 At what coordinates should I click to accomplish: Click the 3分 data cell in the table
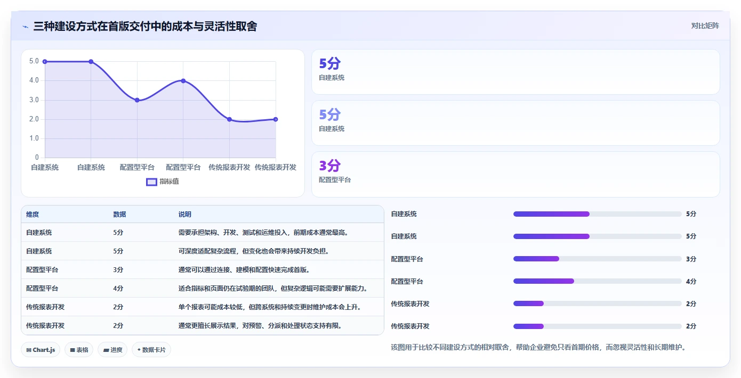(118, 269)
